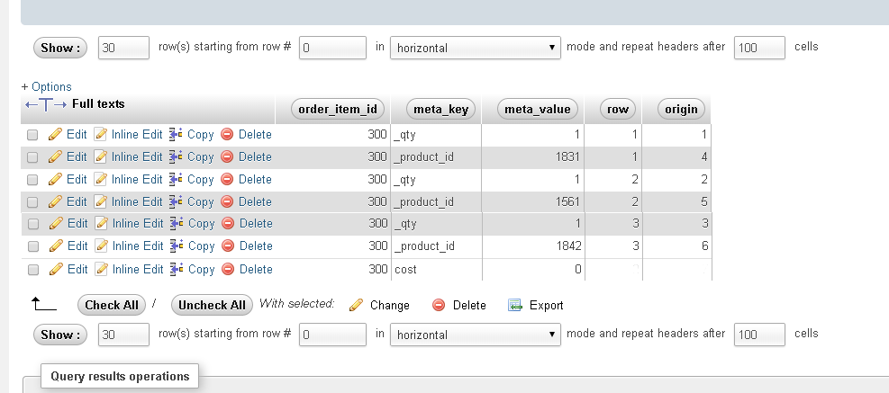Click the top starting row number field
Image resolution: width=889 pixels, height=393 pixels.
tap(332, 48)
